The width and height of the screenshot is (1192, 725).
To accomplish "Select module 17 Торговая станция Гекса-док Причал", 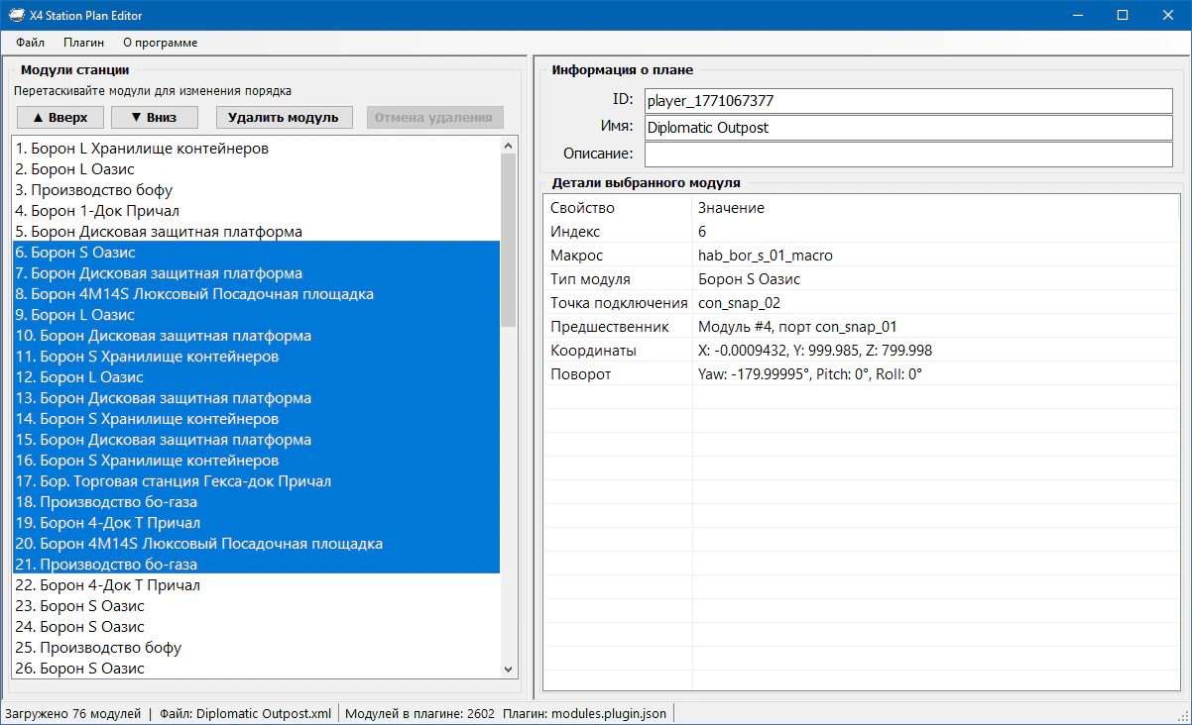I will coord(173,481).
